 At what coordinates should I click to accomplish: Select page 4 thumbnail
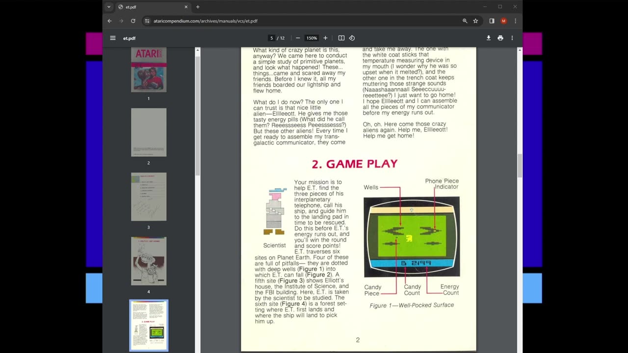pyautogui.click(x=149, y=261)
